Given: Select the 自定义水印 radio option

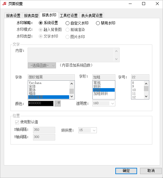Looking at the screenshot, I should (x=77, y=23).
